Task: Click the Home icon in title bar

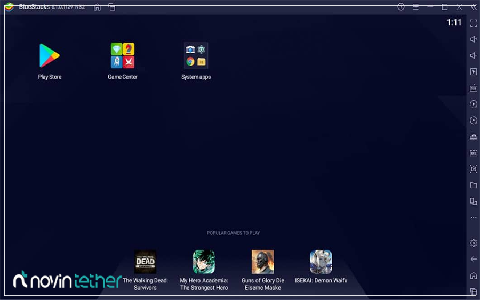Action: [x=97, y=7]
